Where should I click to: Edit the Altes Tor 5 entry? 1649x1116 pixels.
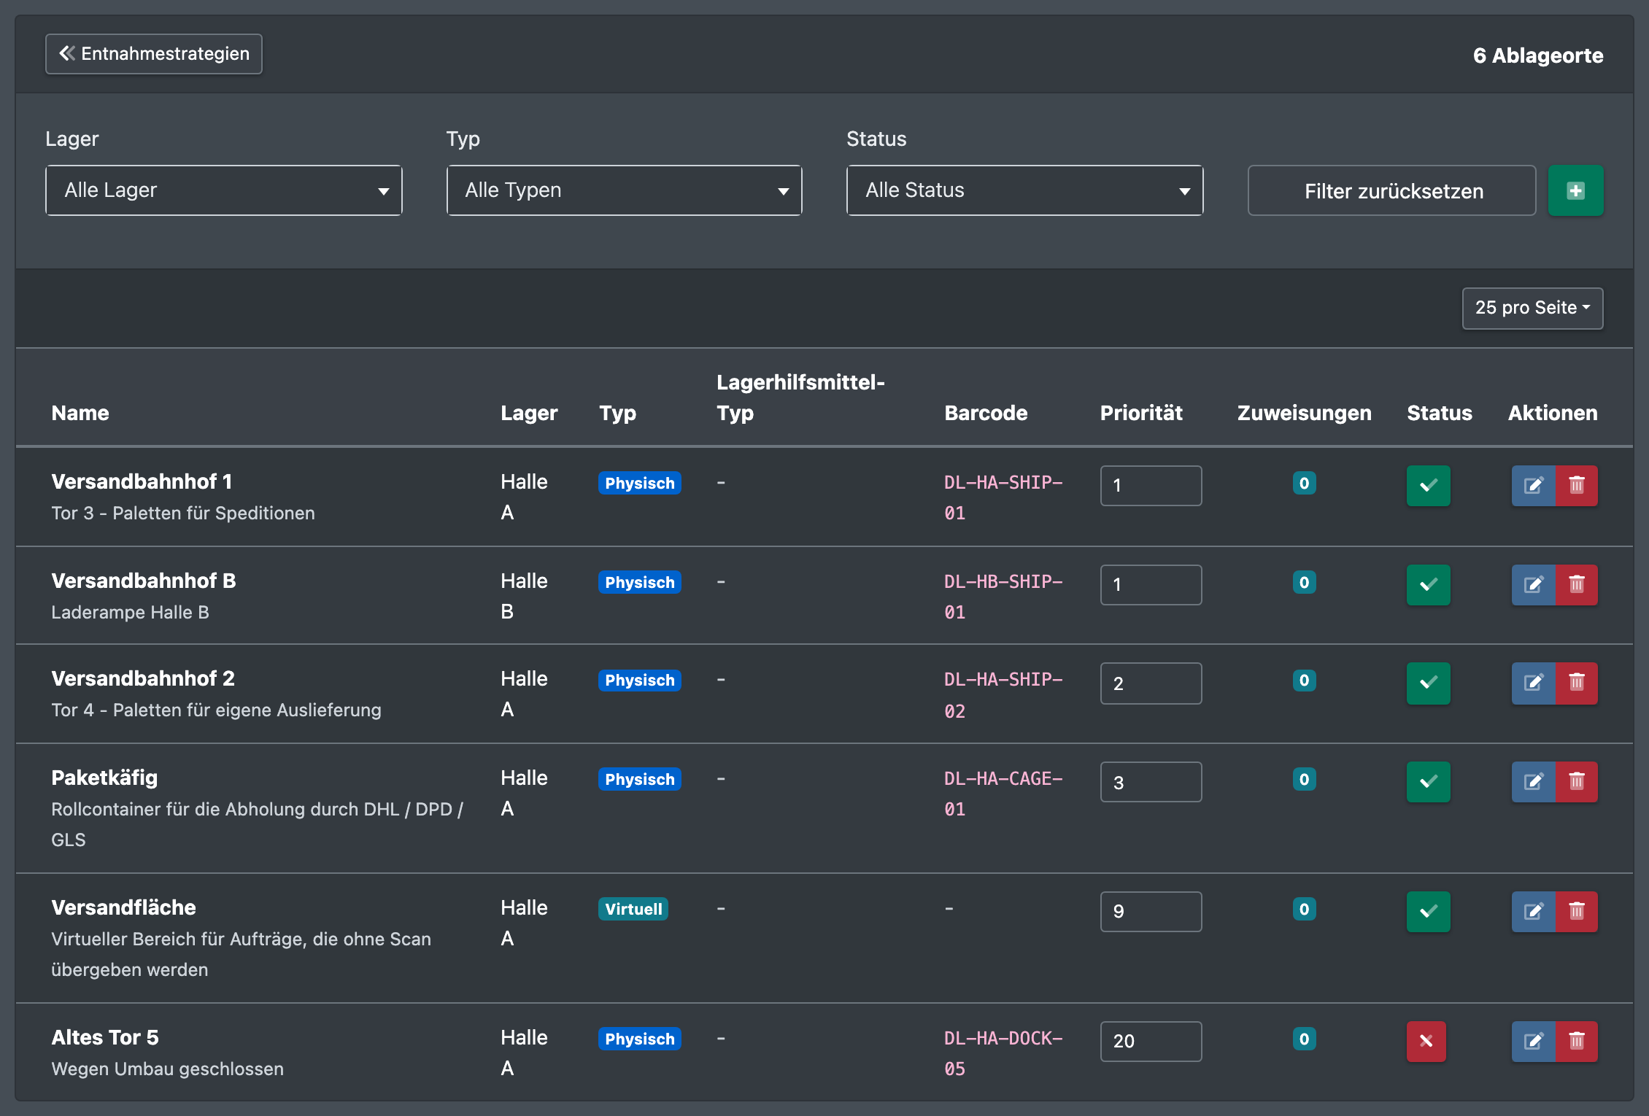(1533, 1042)
